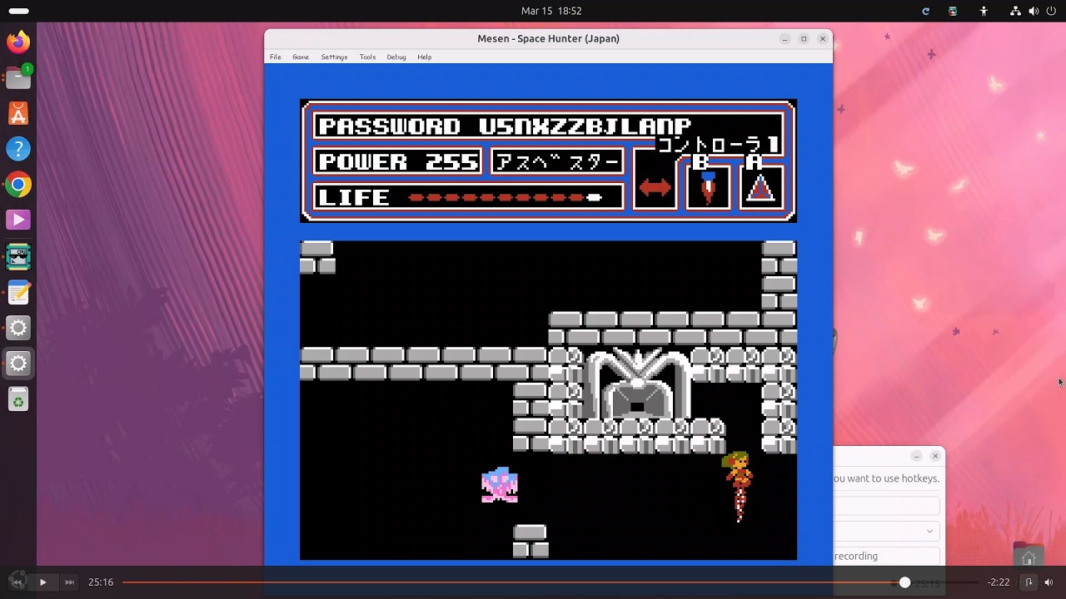Open the power menu icon

[x=1051, y=11]
